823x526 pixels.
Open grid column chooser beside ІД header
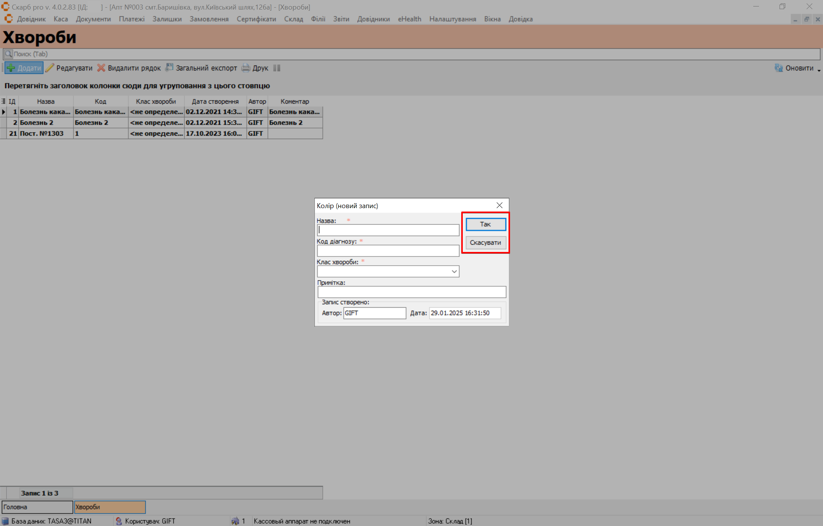coord(3,101)
